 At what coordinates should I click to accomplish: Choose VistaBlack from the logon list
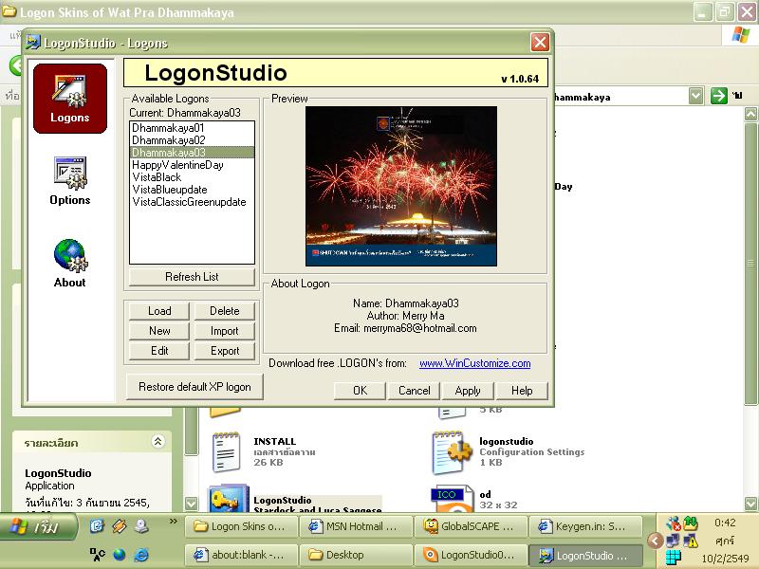157,177
